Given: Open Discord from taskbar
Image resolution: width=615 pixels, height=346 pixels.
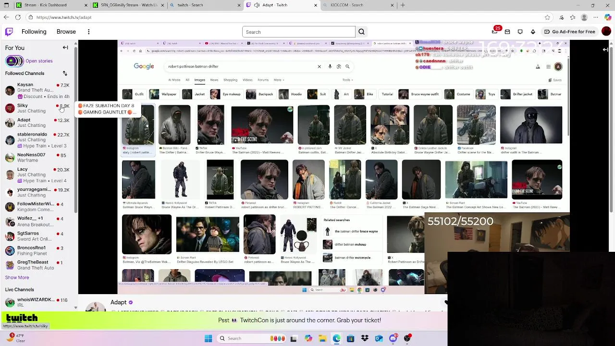Looking at the screenshot, I should tap(393, 338).
